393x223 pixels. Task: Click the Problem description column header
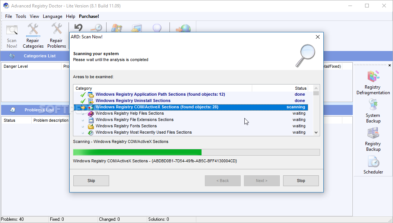pos(51,120)
